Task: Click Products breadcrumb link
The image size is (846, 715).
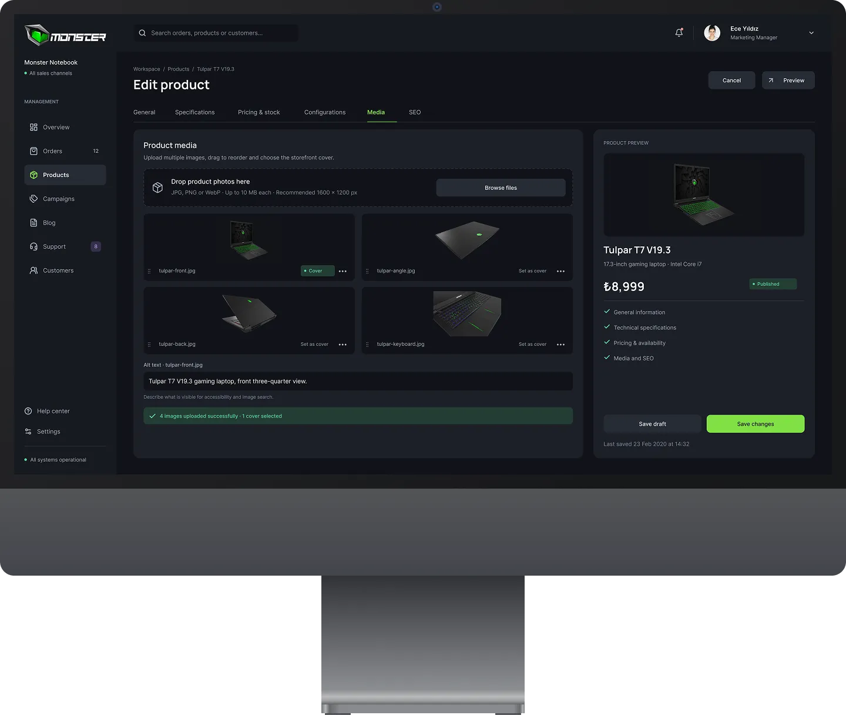Action: pyautogui.click(x=179, y=69)
